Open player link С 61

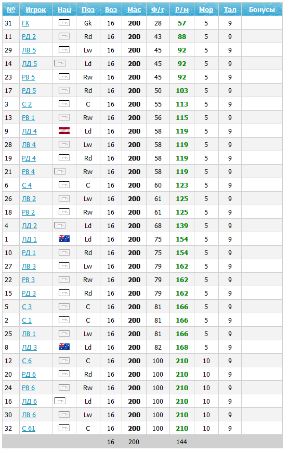point(28,428)
